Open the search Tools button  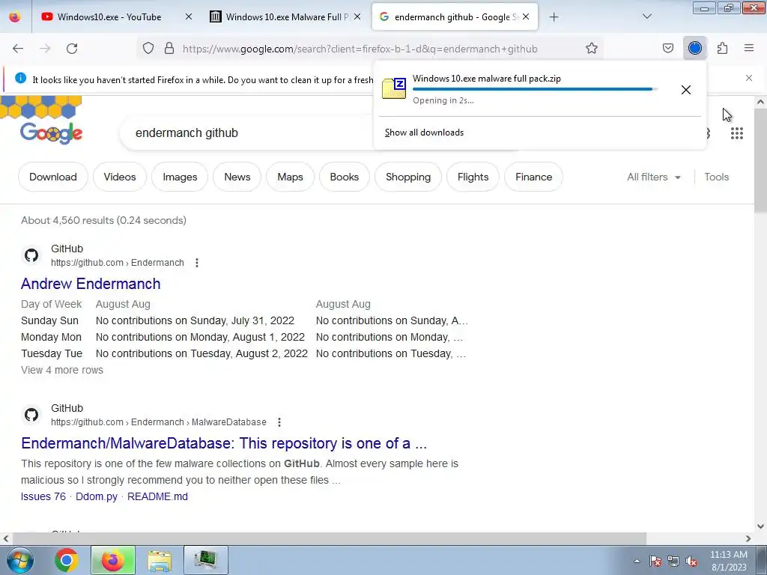point(717,177)
